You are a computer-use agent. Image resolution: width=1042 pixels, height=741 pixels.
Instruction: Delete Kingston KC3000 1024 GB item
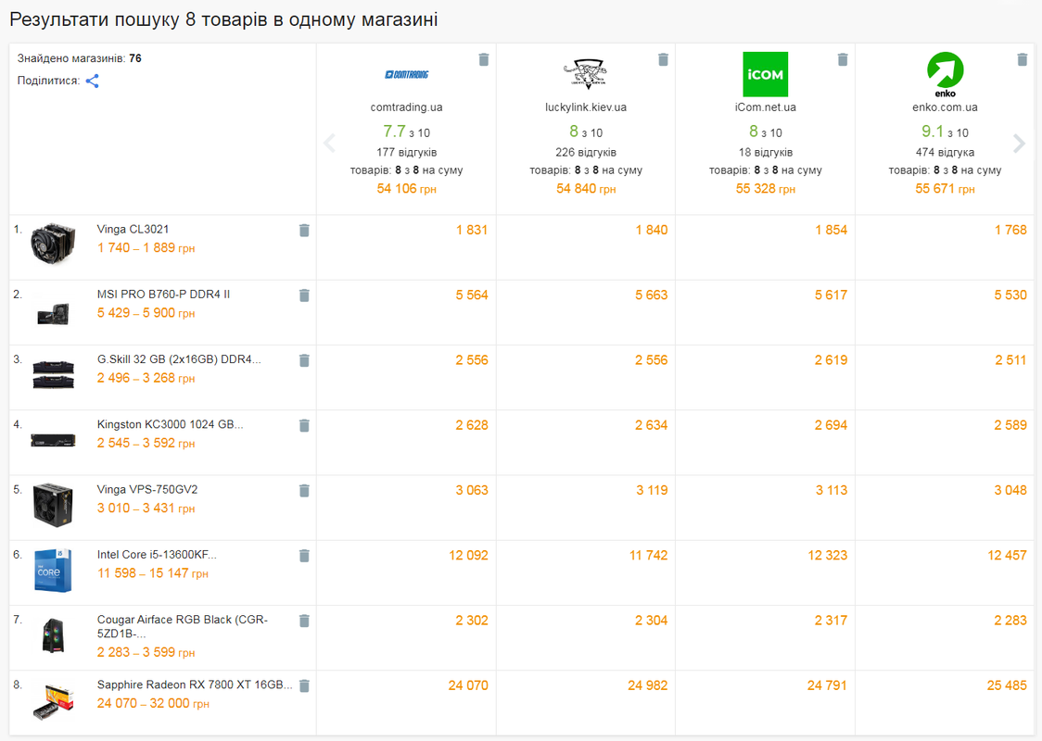click(x=304, y=425)
